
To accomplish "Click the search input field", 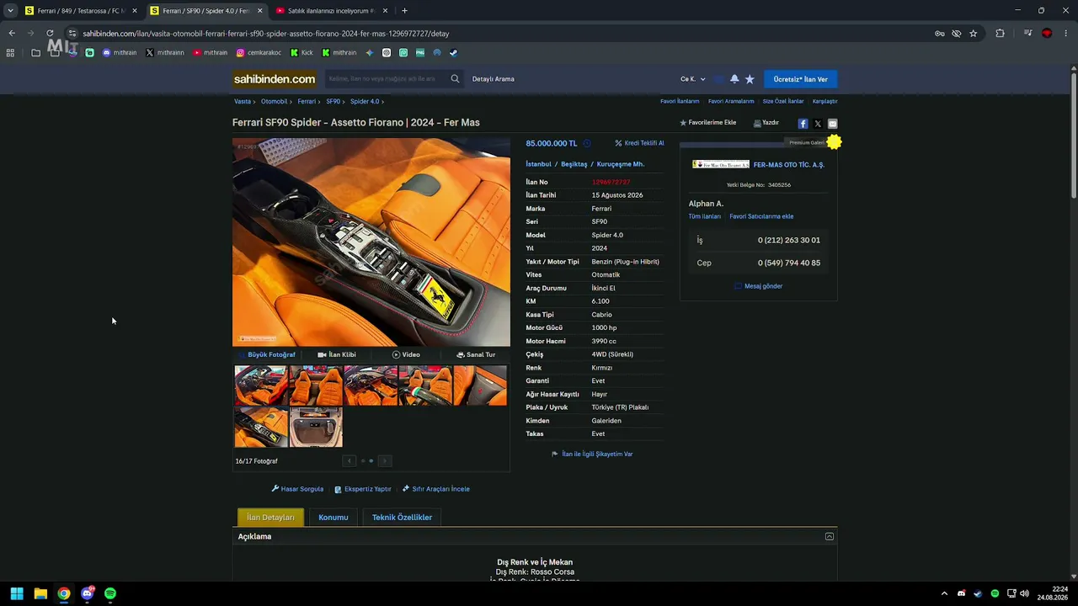I will tap(387, 79).
